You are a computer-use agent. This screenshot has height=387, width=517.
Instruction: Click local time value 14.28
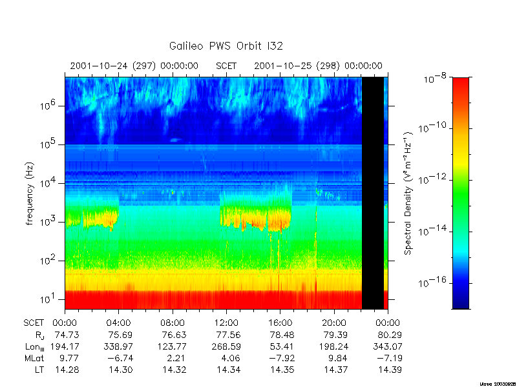click(67, 370)
